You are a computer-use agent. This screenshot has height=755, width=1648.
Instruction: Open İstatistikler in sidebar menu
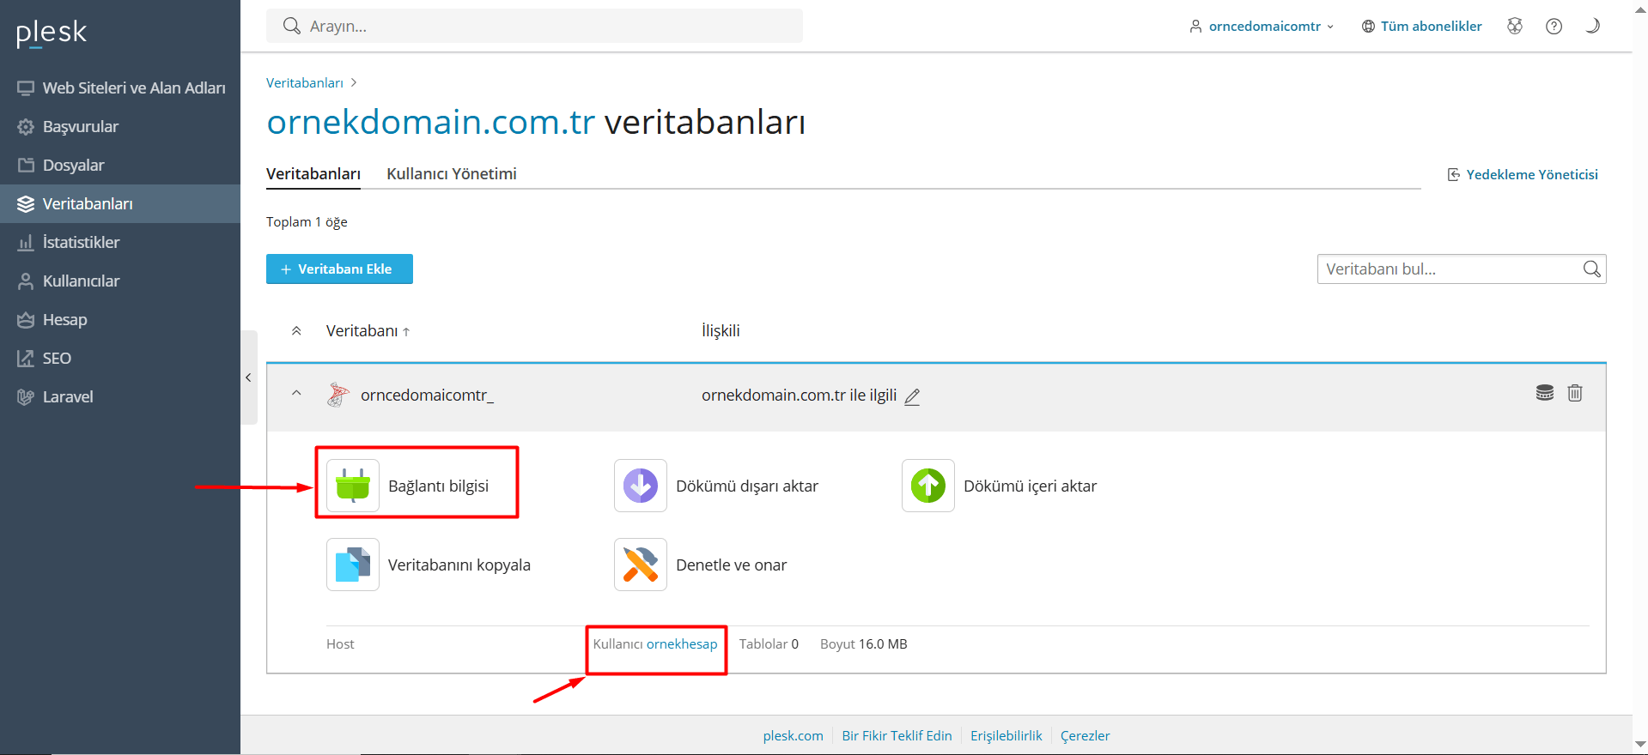coord(81,243)
